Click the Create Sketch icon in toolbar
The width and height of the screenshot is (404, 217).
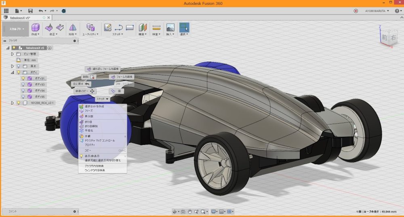click(x=108, y=28)
